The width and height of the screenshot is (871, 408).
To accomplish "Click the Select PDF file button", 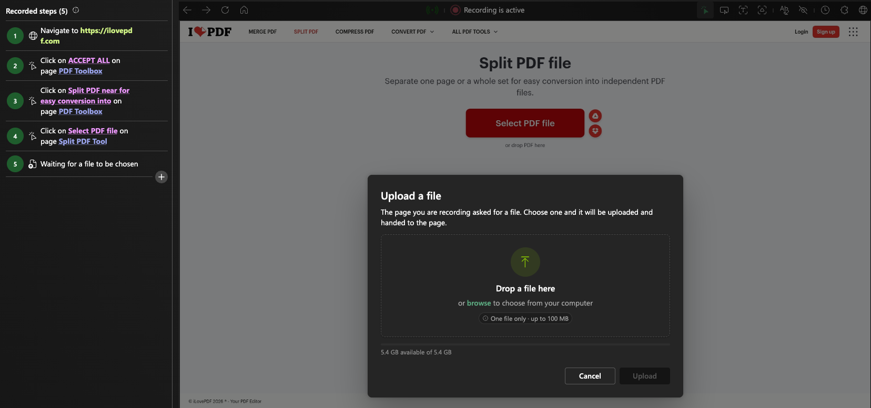I will (525, 123).
